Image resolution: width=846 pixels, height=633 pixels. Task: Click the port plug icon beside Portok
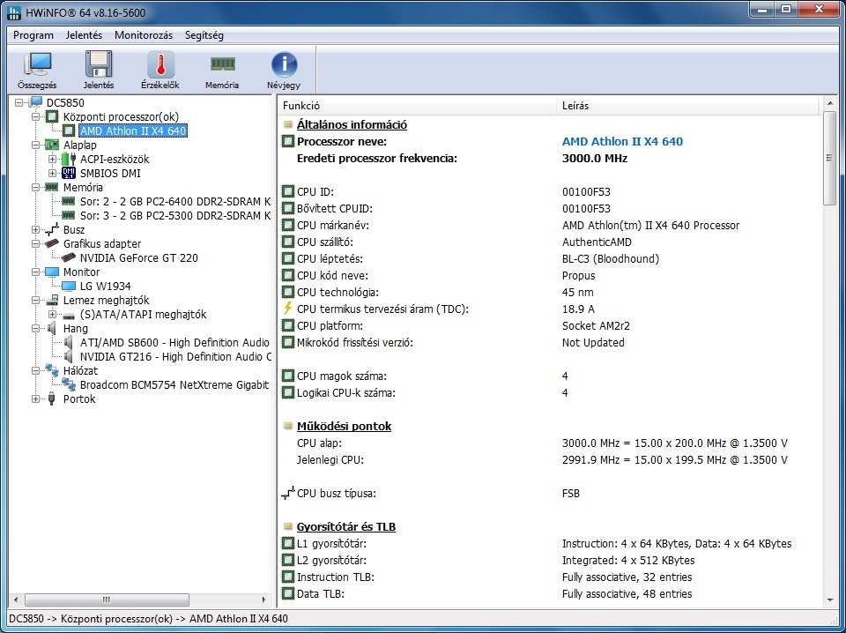click(52, 398)
